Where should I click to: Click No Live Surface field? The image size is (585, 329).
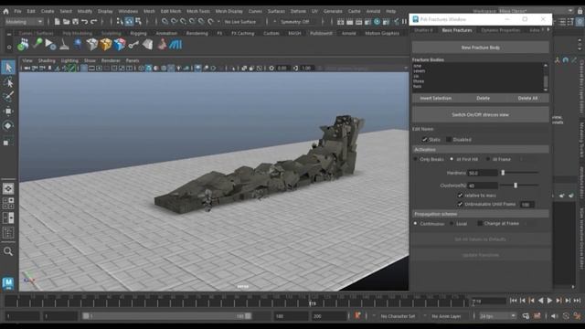point(240,22)
